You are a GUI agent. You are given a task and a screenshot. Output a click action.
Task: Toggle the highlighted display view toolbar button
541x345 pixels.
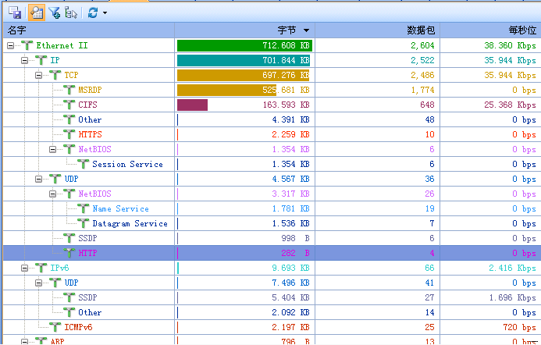pyautogui.click(x=35, y=12)
